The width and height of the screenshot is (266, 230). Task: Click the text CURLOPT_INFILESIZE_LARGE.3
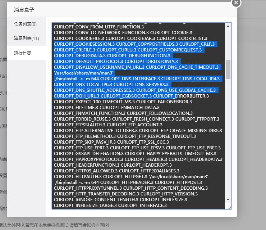pyautogui.click(x=85, y=206)
